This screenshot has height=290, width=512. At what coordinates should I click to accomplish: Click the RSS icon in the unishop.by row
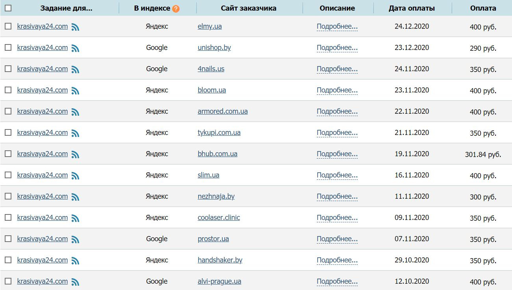coord(75,48)
